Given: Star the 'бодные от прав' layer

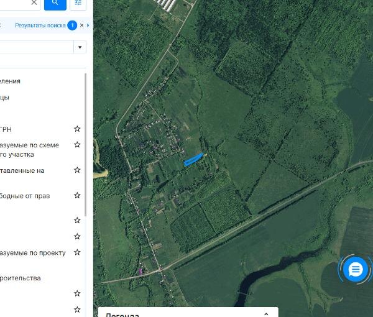Looking at the screenshot, I should [77, 195].
